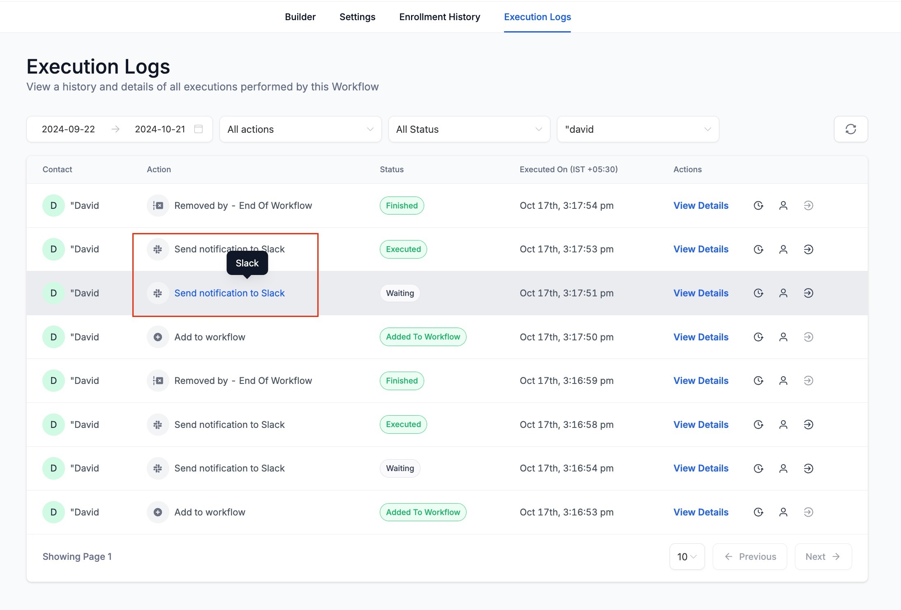
Task: Click the Next page button
Action: [x=823, y=557]
